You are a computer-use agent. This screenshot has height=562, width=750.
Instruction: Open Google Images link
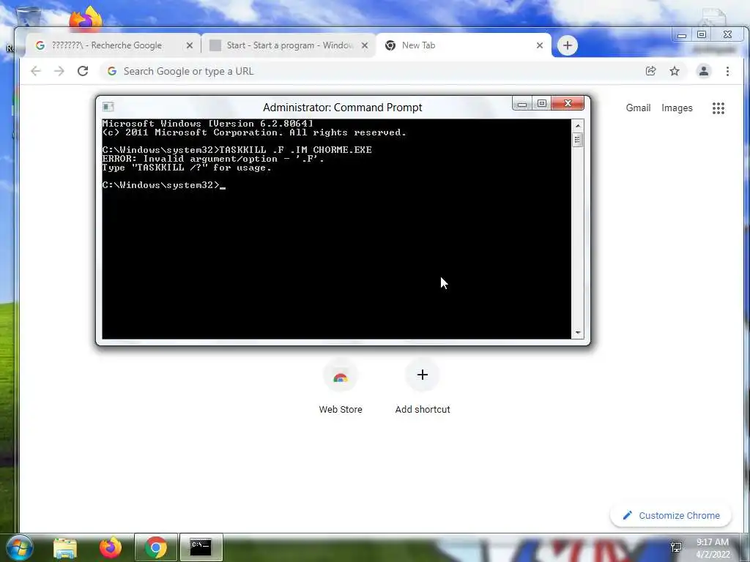[677, 108]
